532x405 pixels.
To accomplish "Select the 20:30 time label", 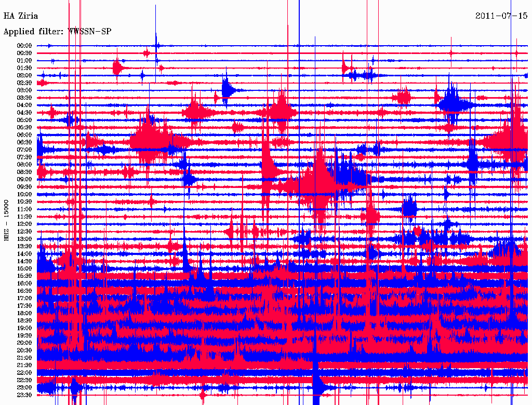I will (x=24, y=350).
